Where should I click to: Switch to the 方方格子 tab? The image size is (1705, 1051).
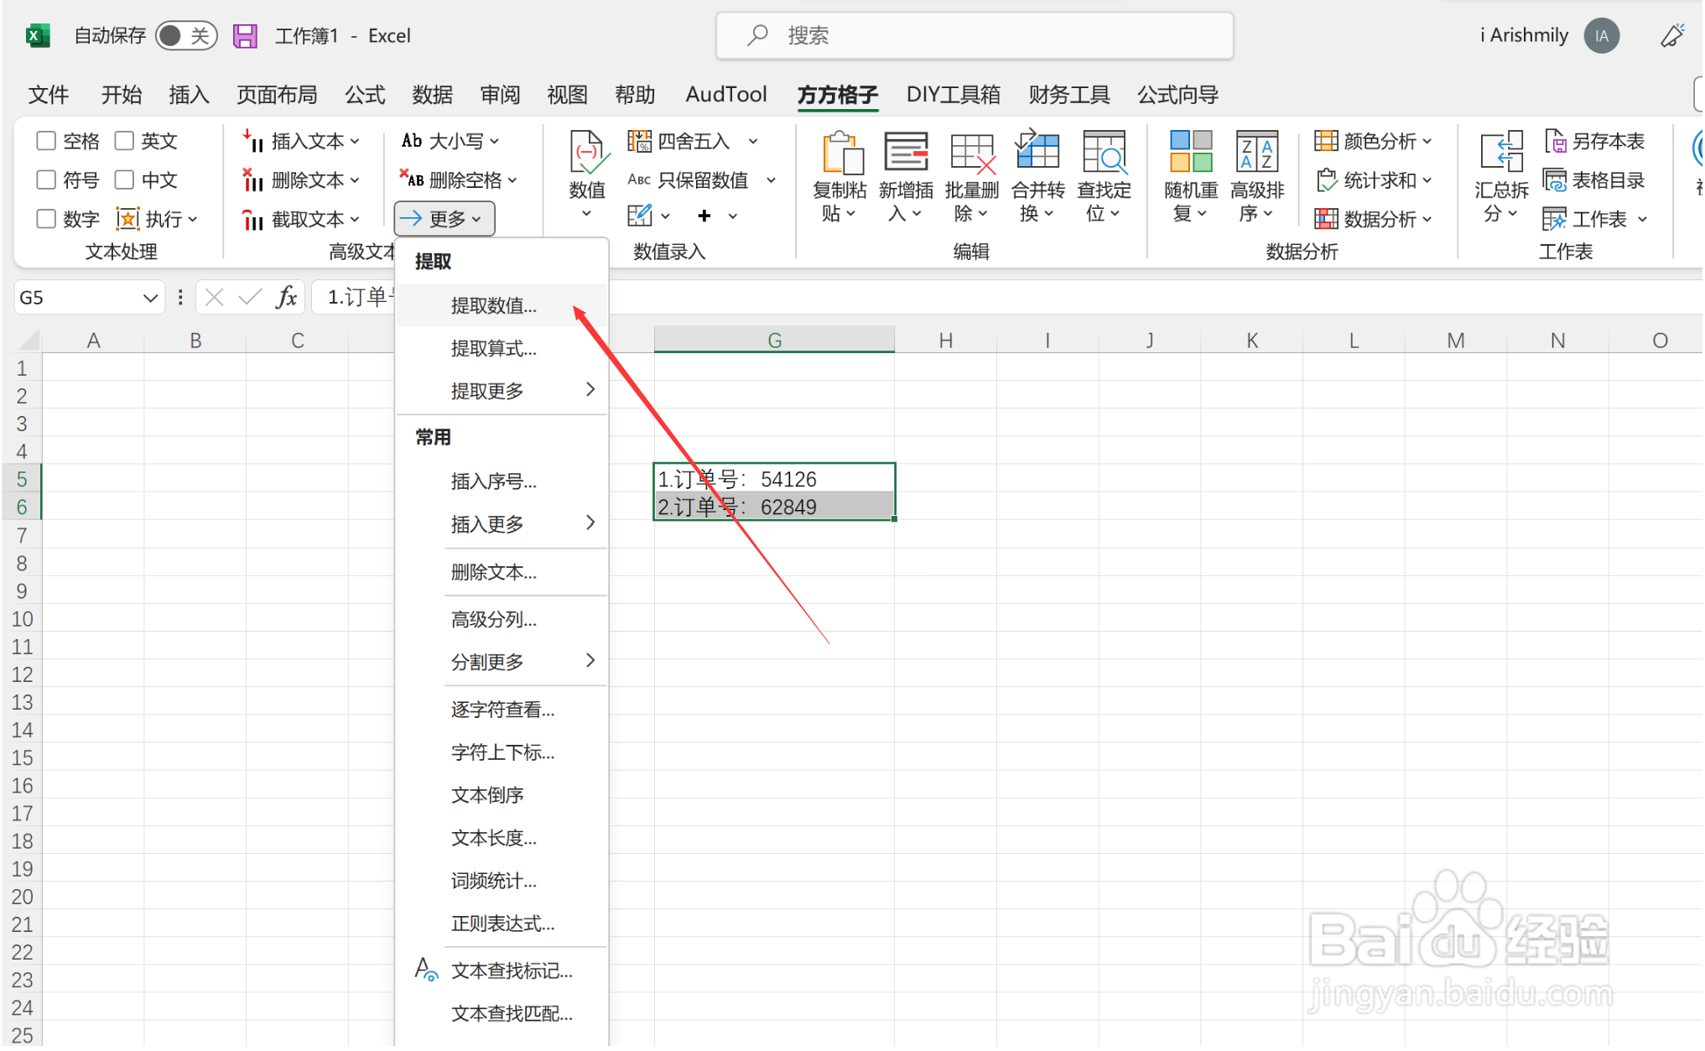tap(837, 94)
